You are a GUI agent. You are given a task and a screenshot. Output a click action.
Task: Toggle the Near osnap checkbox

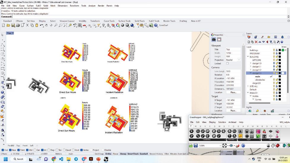[x=10, y=150]
